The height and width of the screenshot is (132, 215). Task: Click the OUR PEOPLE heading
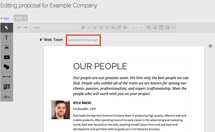coord(100,67)
